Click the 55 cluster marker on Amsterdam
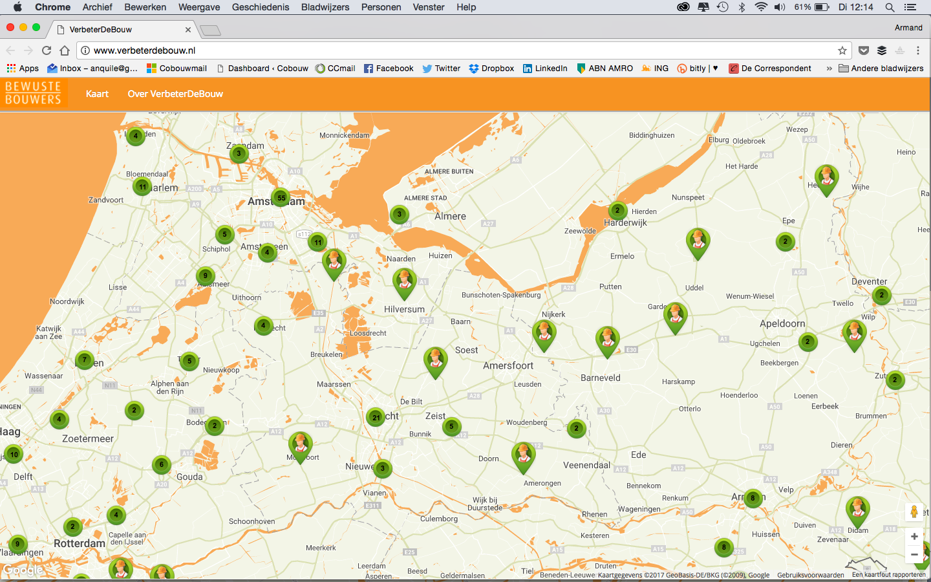 [x=281, y=197]
